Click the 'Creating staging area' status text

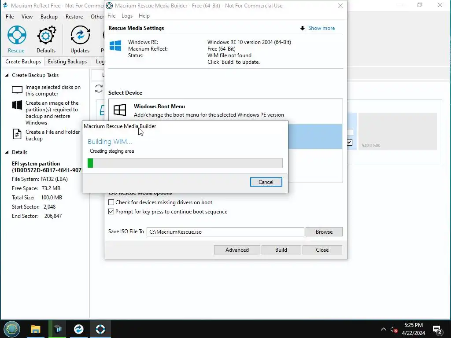coord(112,151)
